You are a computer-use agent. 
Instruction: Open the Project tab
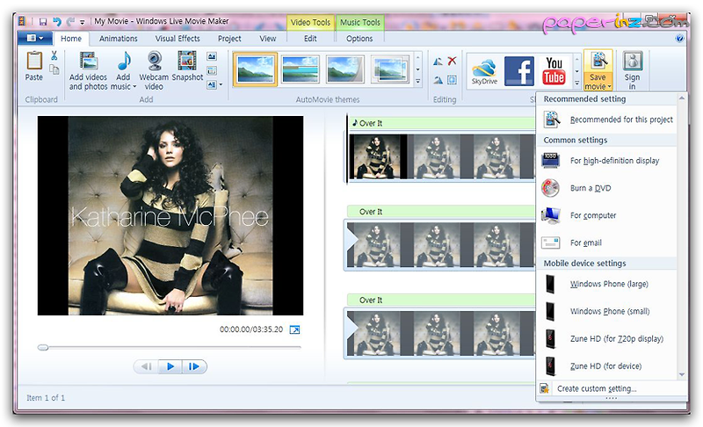click(229, 39)
